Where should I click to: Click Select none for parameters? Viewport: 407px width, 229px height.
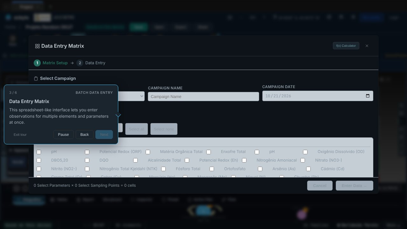tap(164, 129)
